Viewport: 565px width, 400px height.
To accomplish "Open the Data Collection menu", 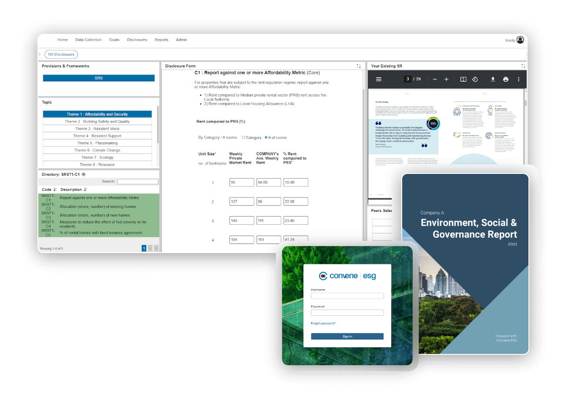I will tap(88, 40).
